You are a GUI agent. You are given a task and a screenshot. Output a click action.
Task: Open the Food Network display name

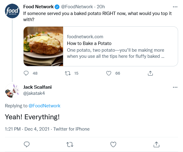(38, 7)
